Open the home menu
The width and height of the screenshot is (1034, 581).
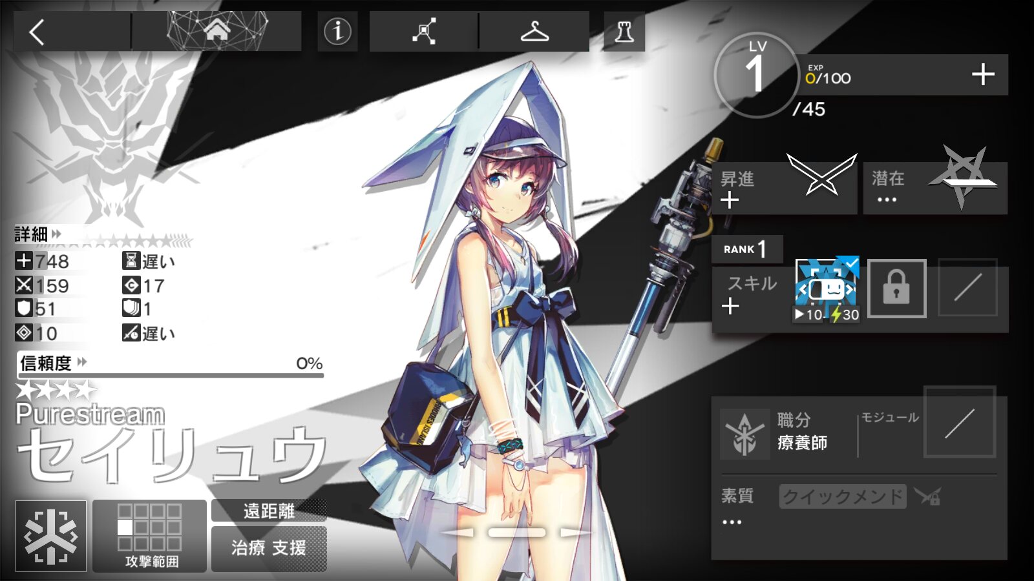tap(216, 31)
